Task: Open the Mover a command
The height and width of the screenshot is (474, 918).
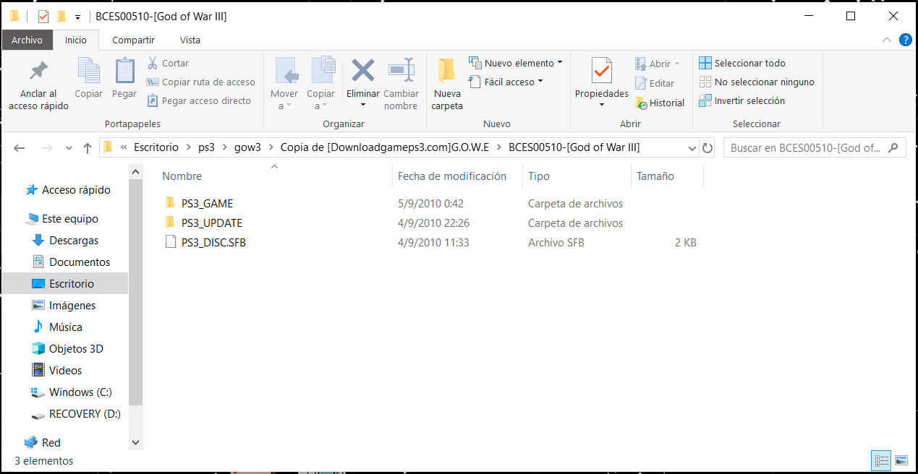Action: tap(284, 83)
